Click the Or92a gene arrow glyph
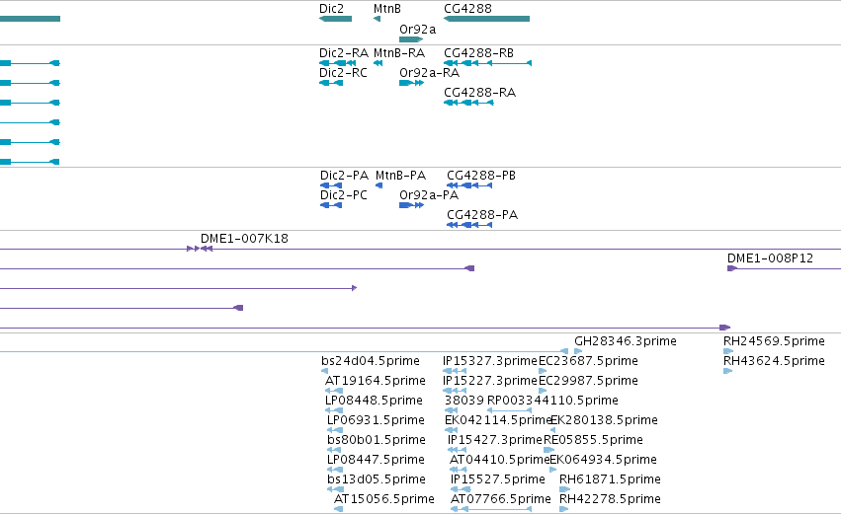The image size is (841, 514). click(x=411, y=39)
